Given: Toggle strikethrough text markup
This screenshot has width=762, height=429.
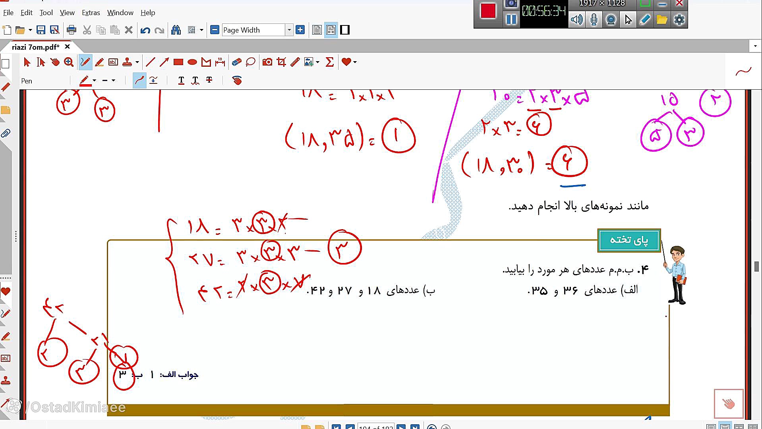Looking at the screenshot, I should 209,81.
